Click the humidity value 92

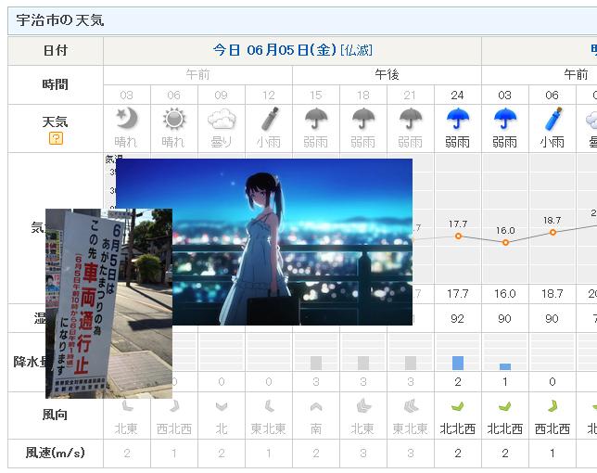coord(458,318)
